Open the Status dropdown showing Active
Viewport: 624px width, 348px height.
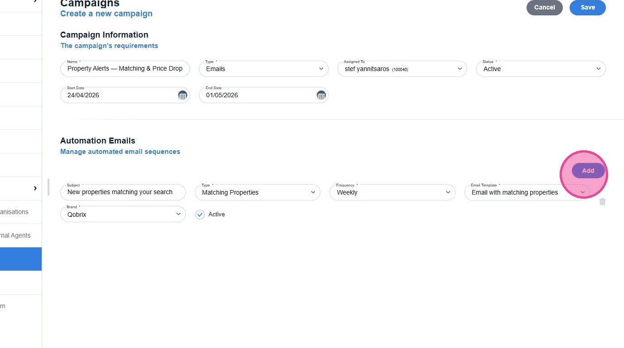pyautogui.click(x=541, y=69)
